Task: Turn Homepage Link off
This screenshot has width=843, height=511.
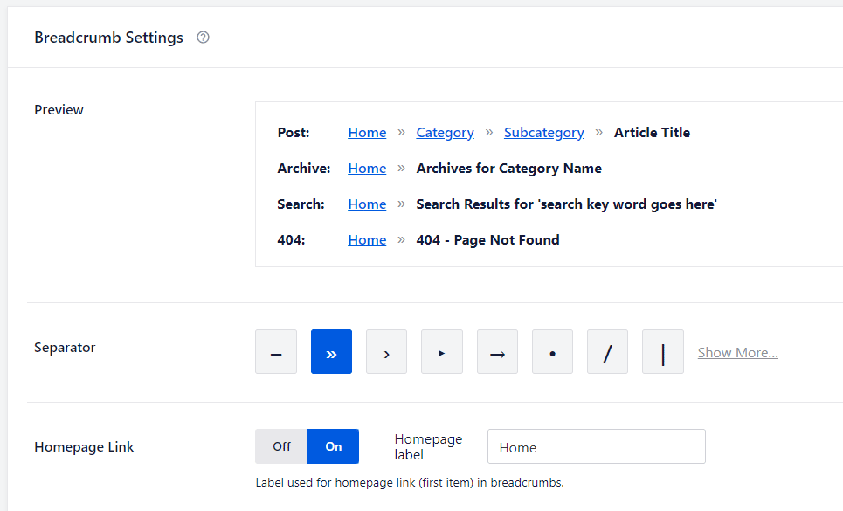Action: click(281, 446)
